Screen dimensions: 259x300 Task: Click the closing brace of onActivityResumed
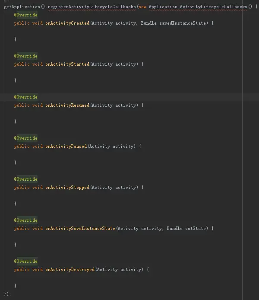point(15,121)
